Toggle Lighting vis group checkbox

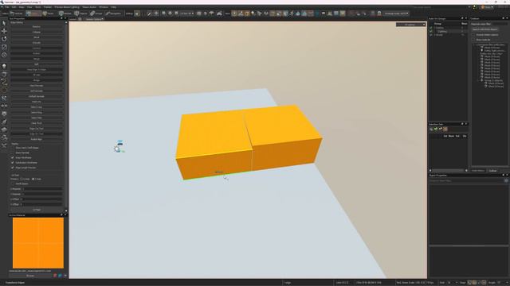pos(431,32)
